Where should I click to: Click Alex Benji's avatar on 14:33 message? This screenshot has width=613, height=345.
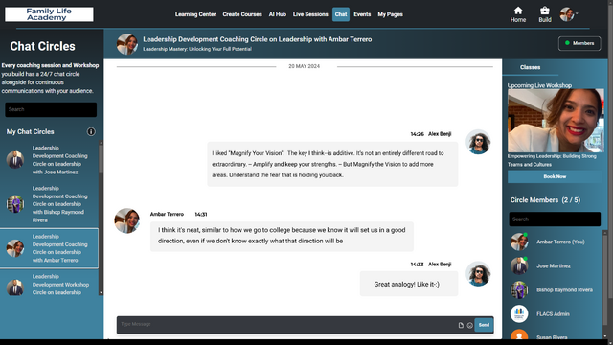478,274
